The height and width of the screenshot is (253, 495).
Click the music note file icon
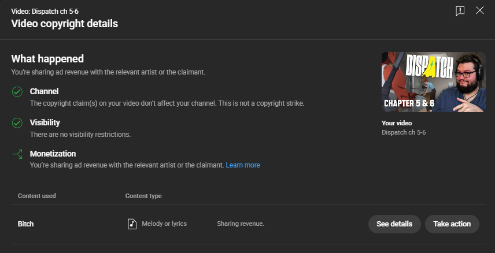click(132, 224)
